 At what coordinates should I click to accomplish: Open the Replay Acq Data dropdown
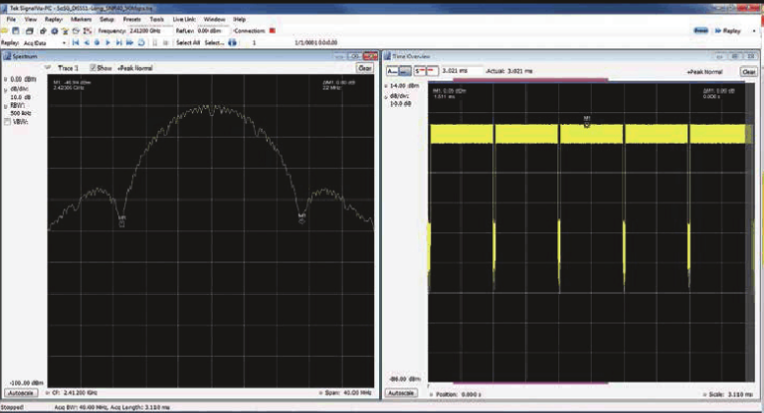44,43
